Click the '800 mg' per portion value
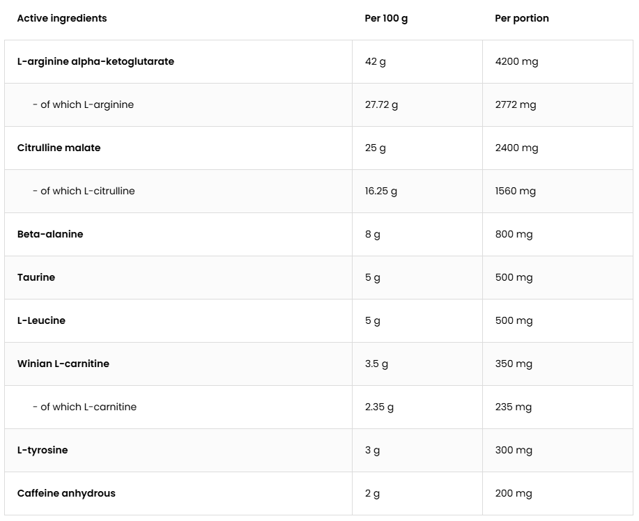The height and width of the screenshot is (521, 639). [514, 235]
